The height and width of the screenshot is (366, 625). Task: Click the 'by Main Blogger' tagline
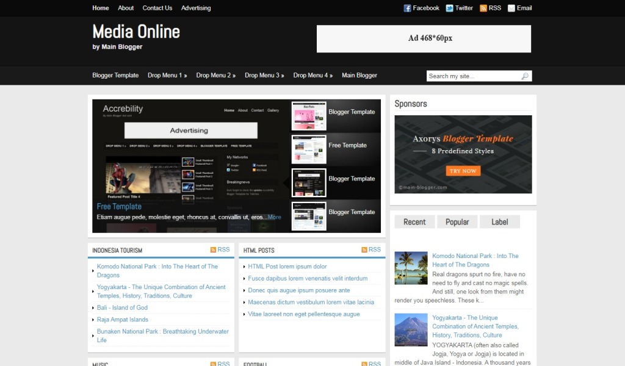point(117,46)
